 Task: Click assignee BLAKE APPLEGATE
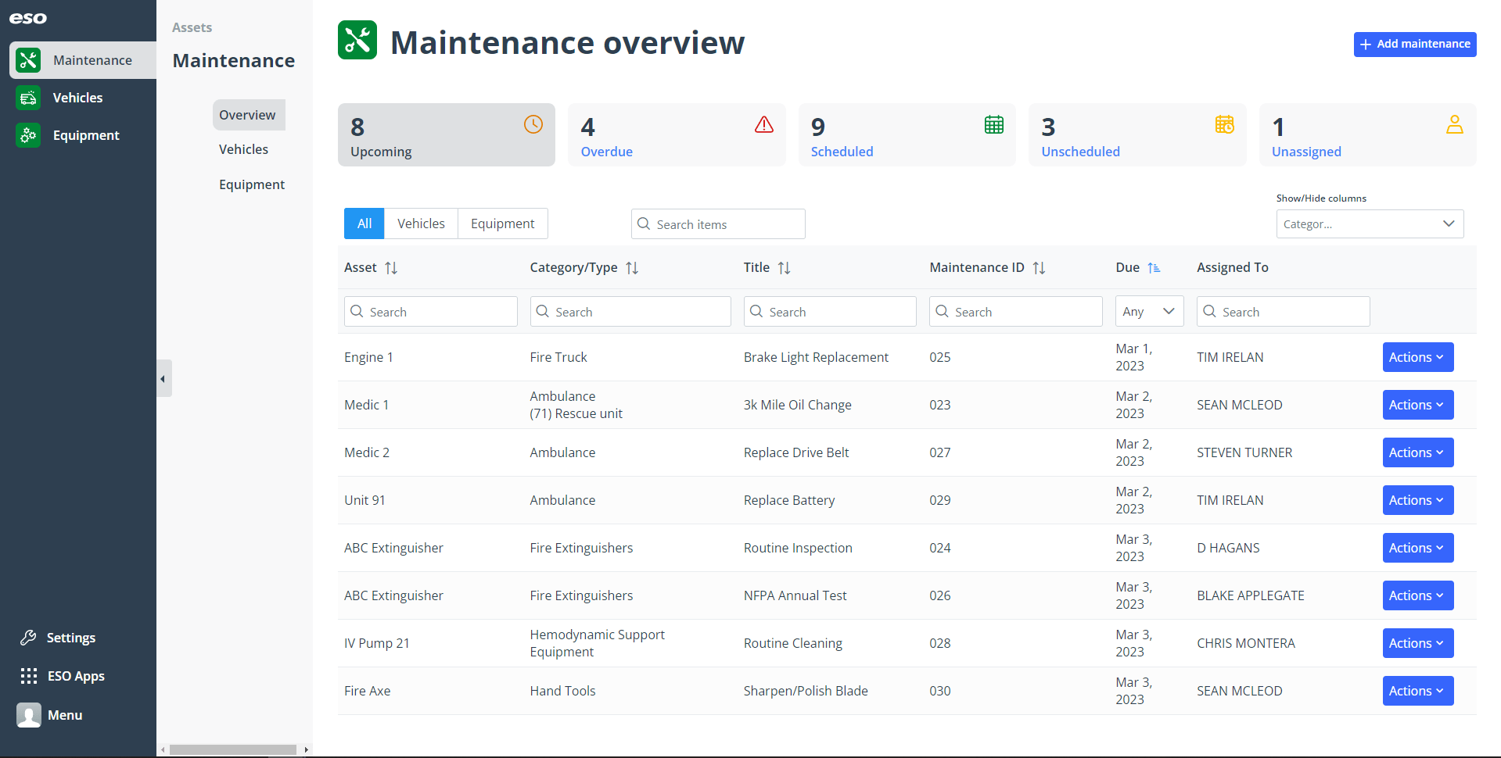[1251, 595]
